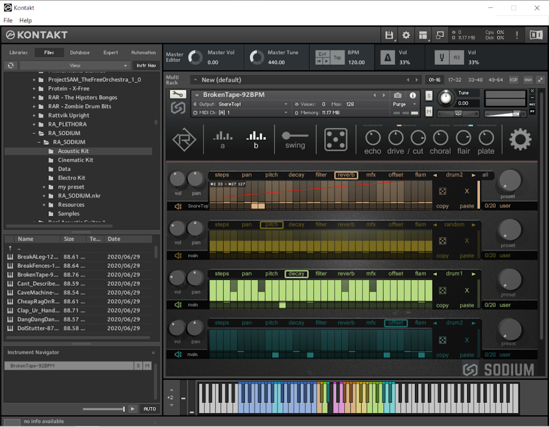Switch to the Database tab
549x427 pixels.
[x=80, y=53]
